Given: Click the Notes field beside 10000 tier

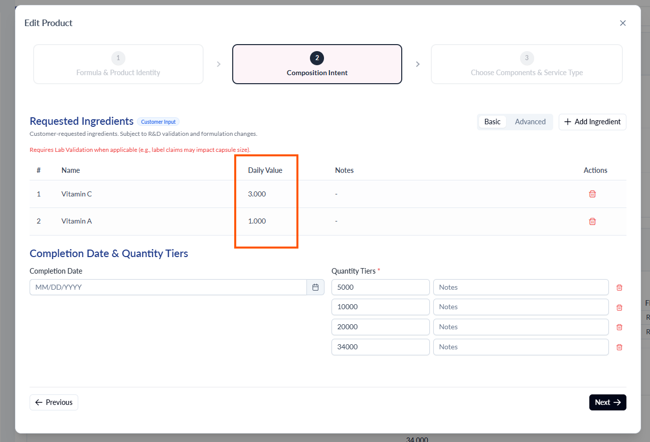Looking at the screenshot, I should pos(521,307).
